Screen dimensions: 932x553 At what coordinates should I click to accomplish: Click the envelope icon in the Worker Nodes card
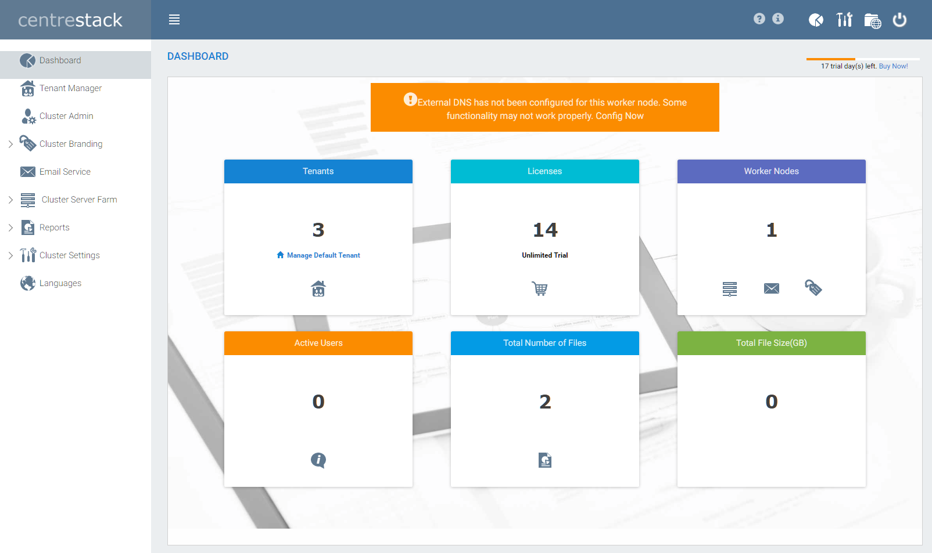tap(772, 288)
